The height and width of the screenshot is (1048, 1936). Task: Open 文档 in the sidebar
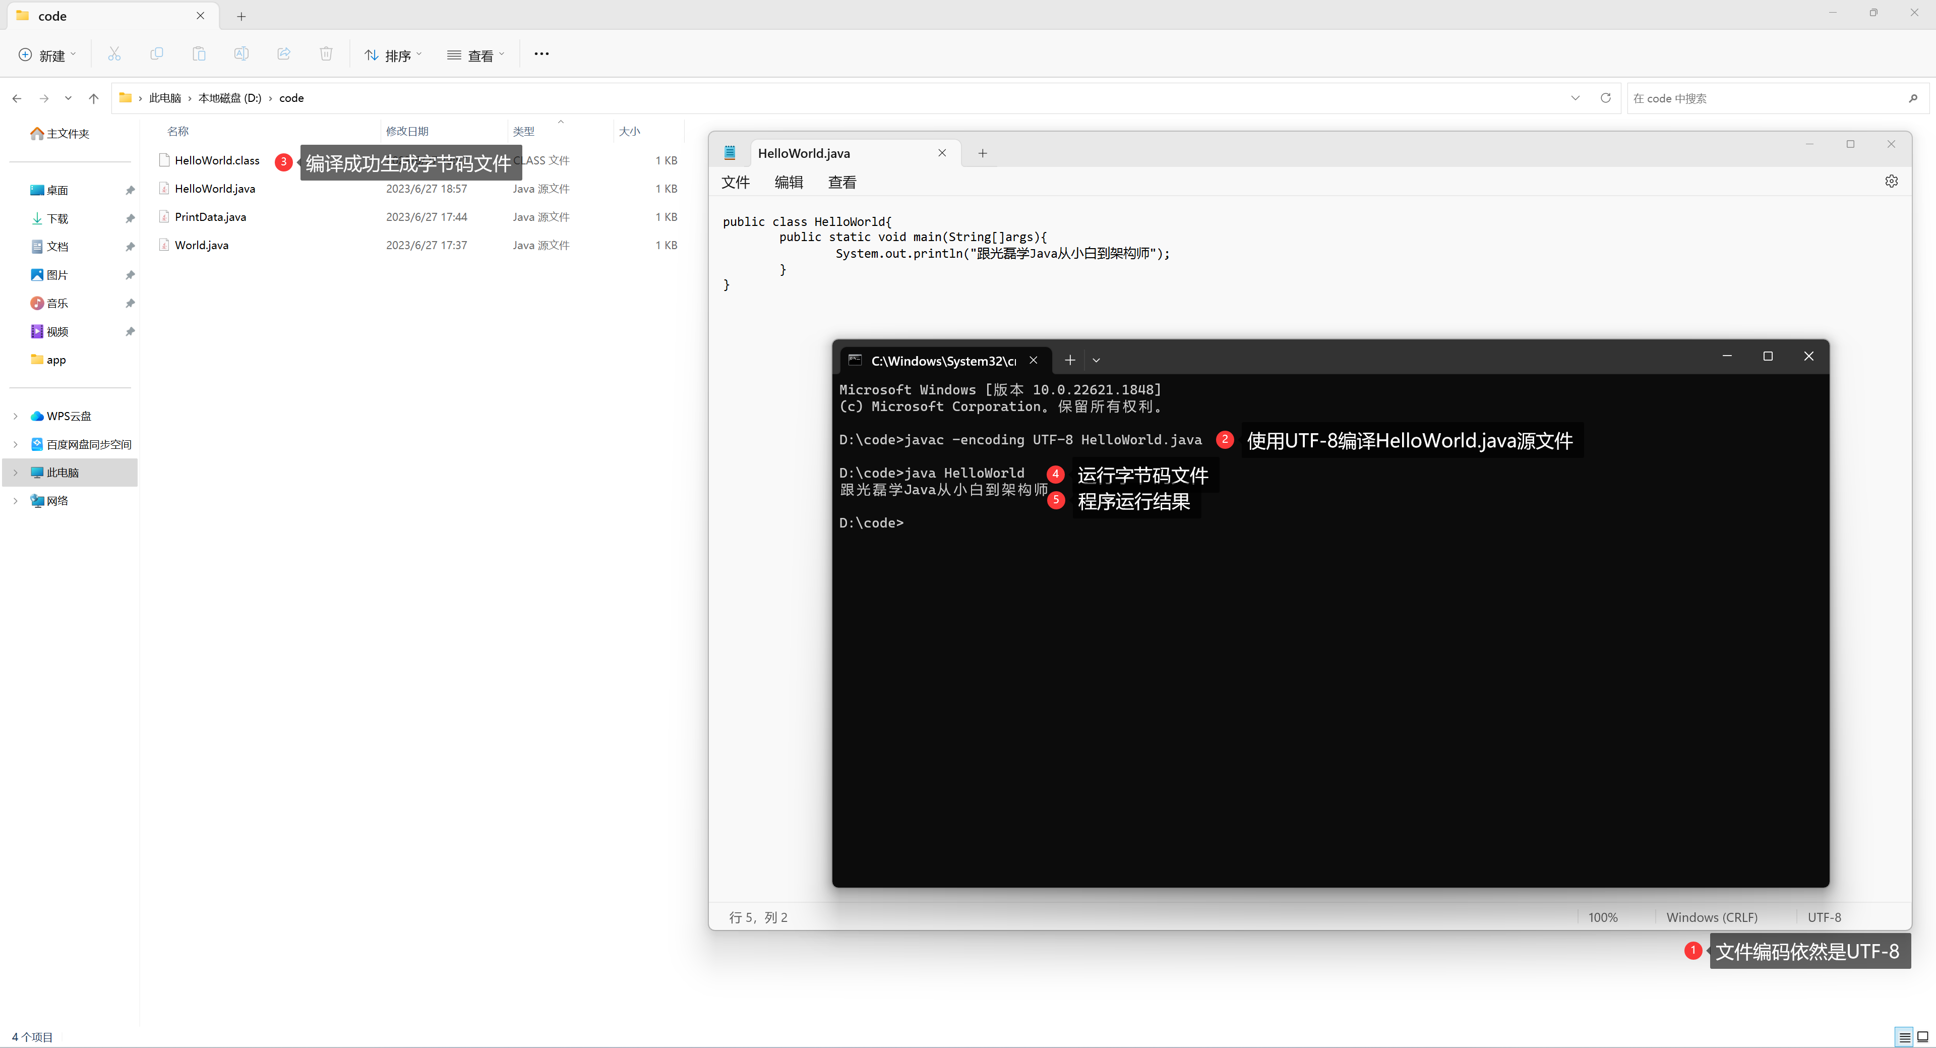click(49, 247)
